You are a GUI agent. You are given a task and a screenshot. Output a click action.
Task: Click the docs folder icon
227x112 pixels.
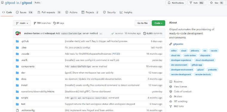coord(17,79)
